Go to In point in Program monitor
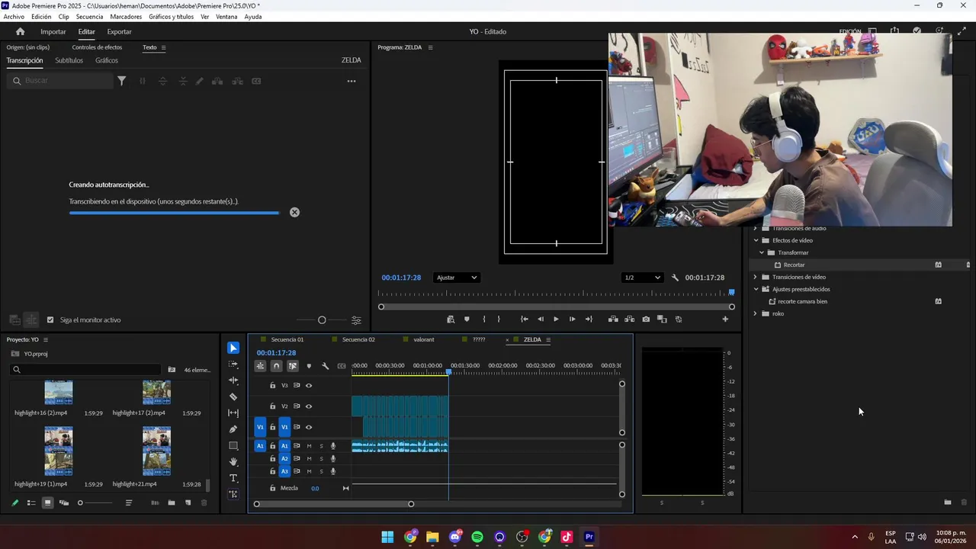The height and width of the screenshot is (549, 976). tap(524, 319)
